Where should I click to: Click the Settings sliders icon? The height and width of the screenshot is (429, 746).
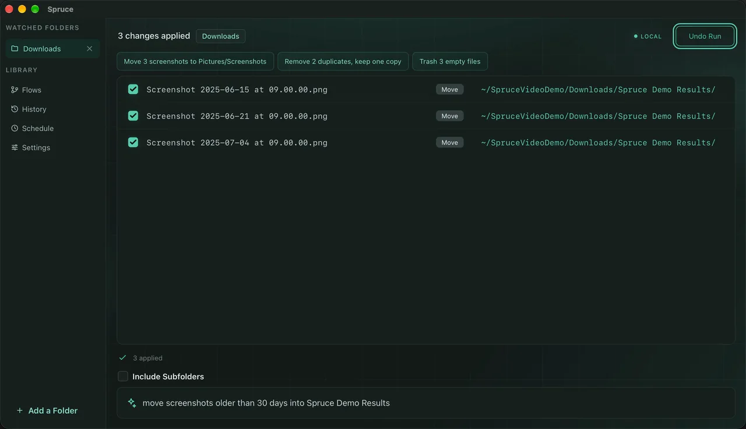click(15, 147)
